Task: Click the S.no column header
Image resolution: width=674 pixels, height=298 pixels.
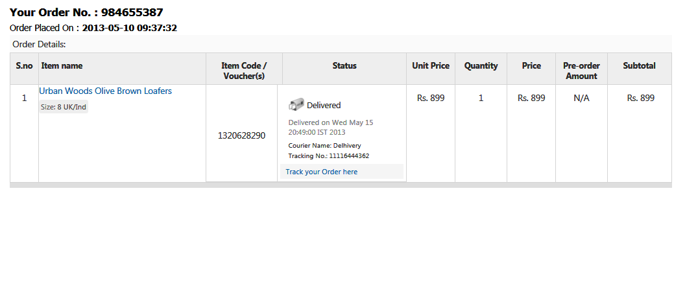Action: (x=24, y=66)
